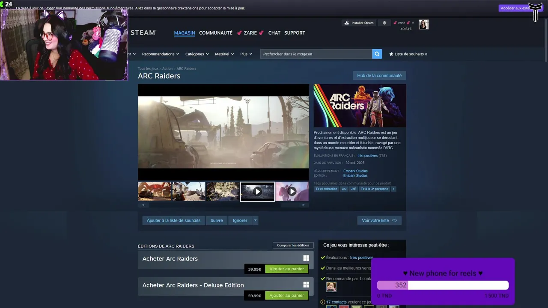The width and height of the screenshot is (548, 308).
Task: Click the plus button to add a tag
Action: [x=393, y=189]
